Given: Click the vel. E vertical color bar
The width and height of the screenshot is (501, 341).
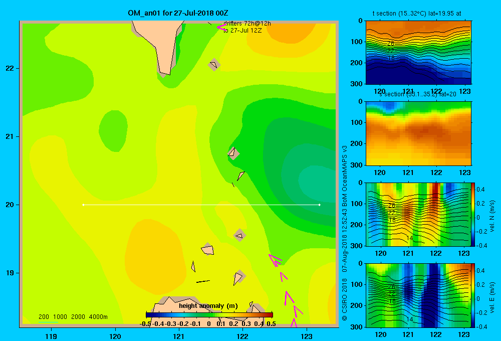Looking at the screenshot, I should [473, 295].
